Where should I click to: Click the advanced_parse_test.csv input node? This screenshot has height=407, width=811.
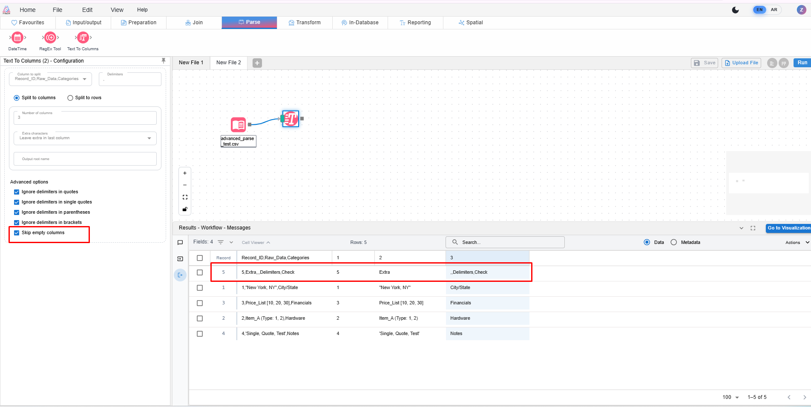point(239,125)
